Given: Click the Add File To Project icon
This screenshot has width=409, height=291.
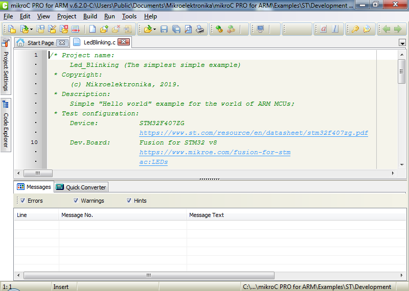Looking at the screenshot, I should point(104,29).
